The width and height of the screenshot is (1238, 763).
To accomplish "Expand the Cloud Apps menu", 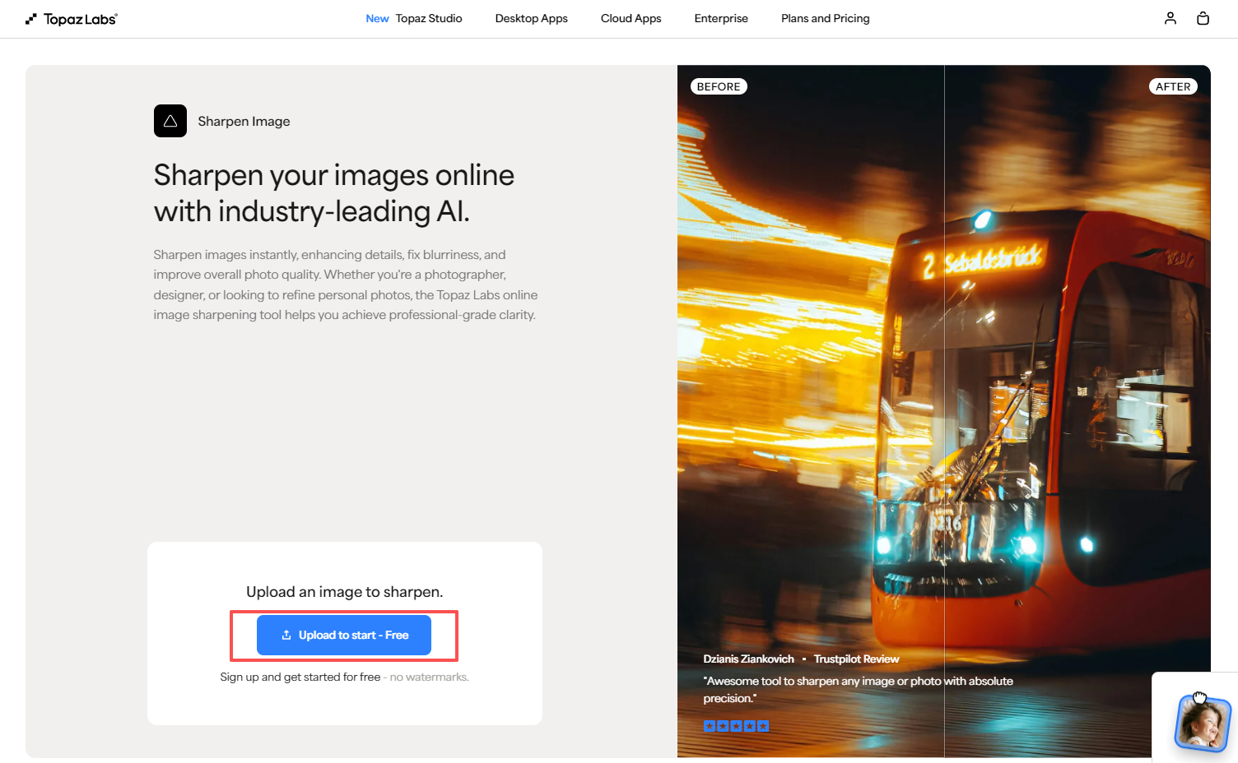I will click(631, 18).
